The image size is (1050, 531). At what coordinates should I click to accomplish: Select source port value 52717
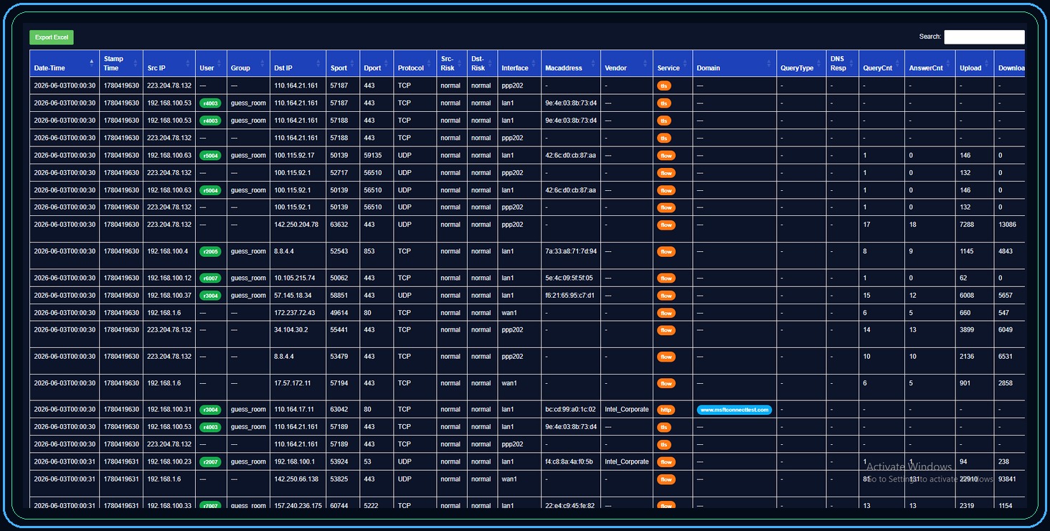[339, 172]
